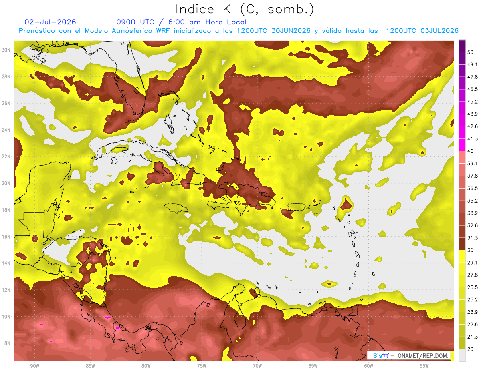Click the colorbar value '46.5'
The image size is (481, 371).
click(472, 89)
